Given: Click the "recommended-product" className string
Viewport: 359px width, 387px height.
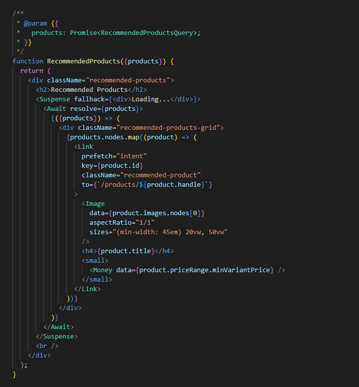Looking at the screenshot, I should (x=160, y=175).
